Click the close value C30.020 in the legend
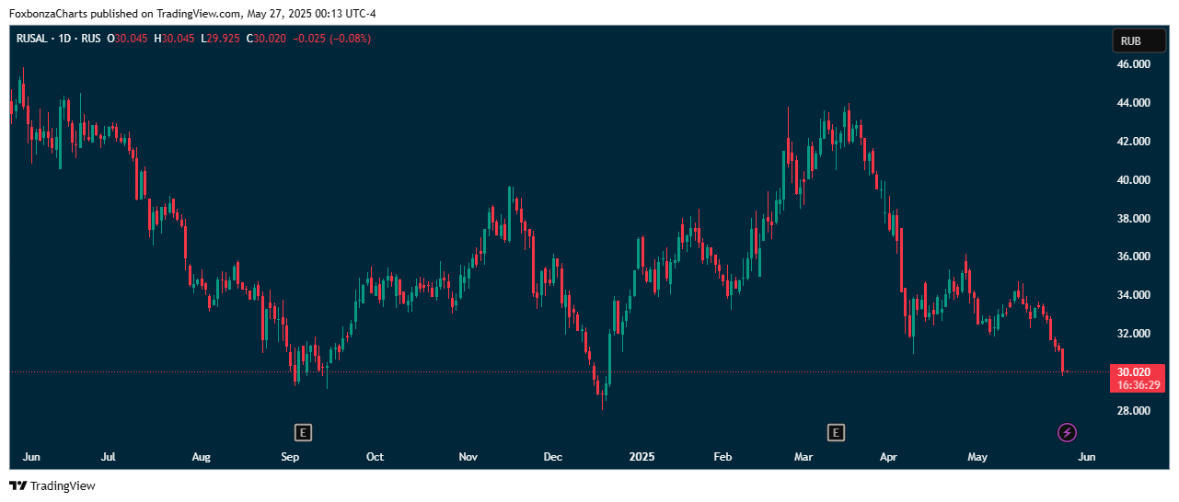Screen dimensions: 1179x502 click(x=267, y=40)
